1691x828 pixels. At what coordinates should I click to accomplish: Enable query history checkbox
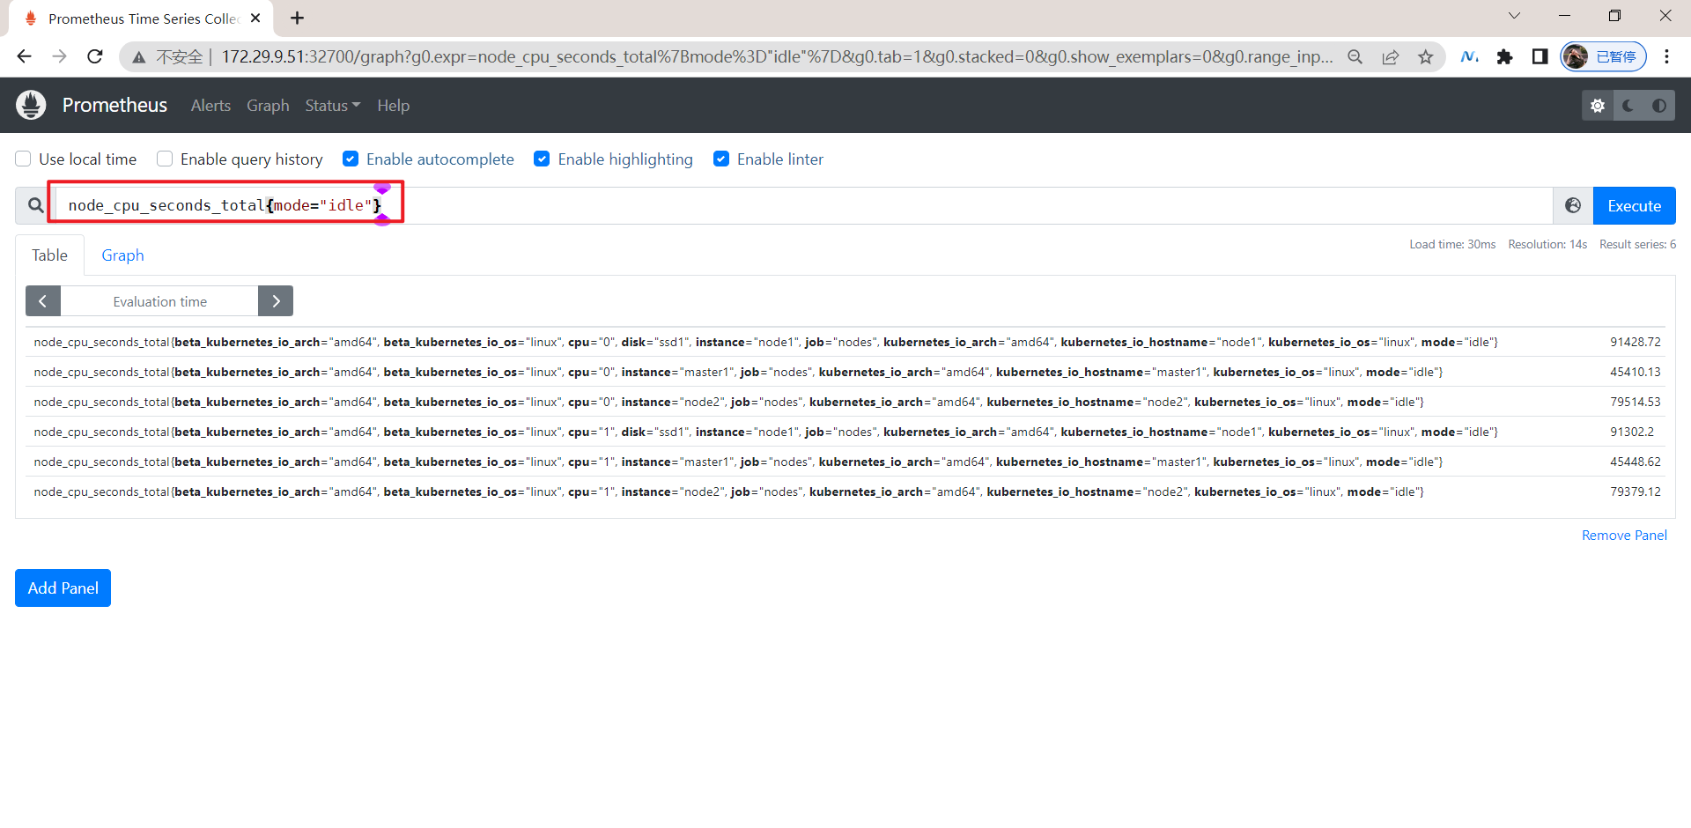(x=165, y=159)
